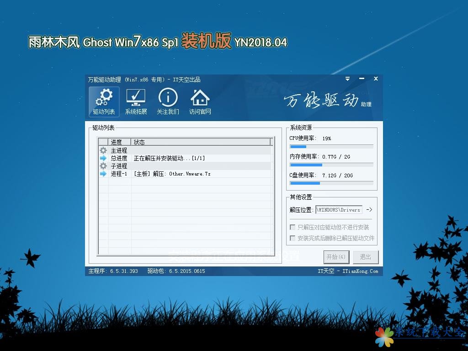Click the blue arrow icon beside 总进度
The image size is (468, 351).
(x=103, y=158)
